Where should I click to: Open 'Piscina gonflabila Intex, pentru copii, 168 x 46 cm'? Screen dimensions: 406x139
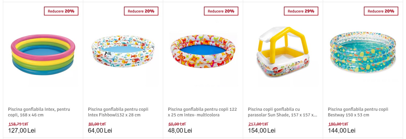[x=39, y=112]
